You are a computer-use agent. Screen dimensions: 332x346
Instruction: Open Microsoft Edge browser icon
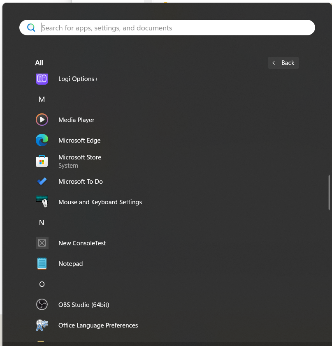(42, 140)
